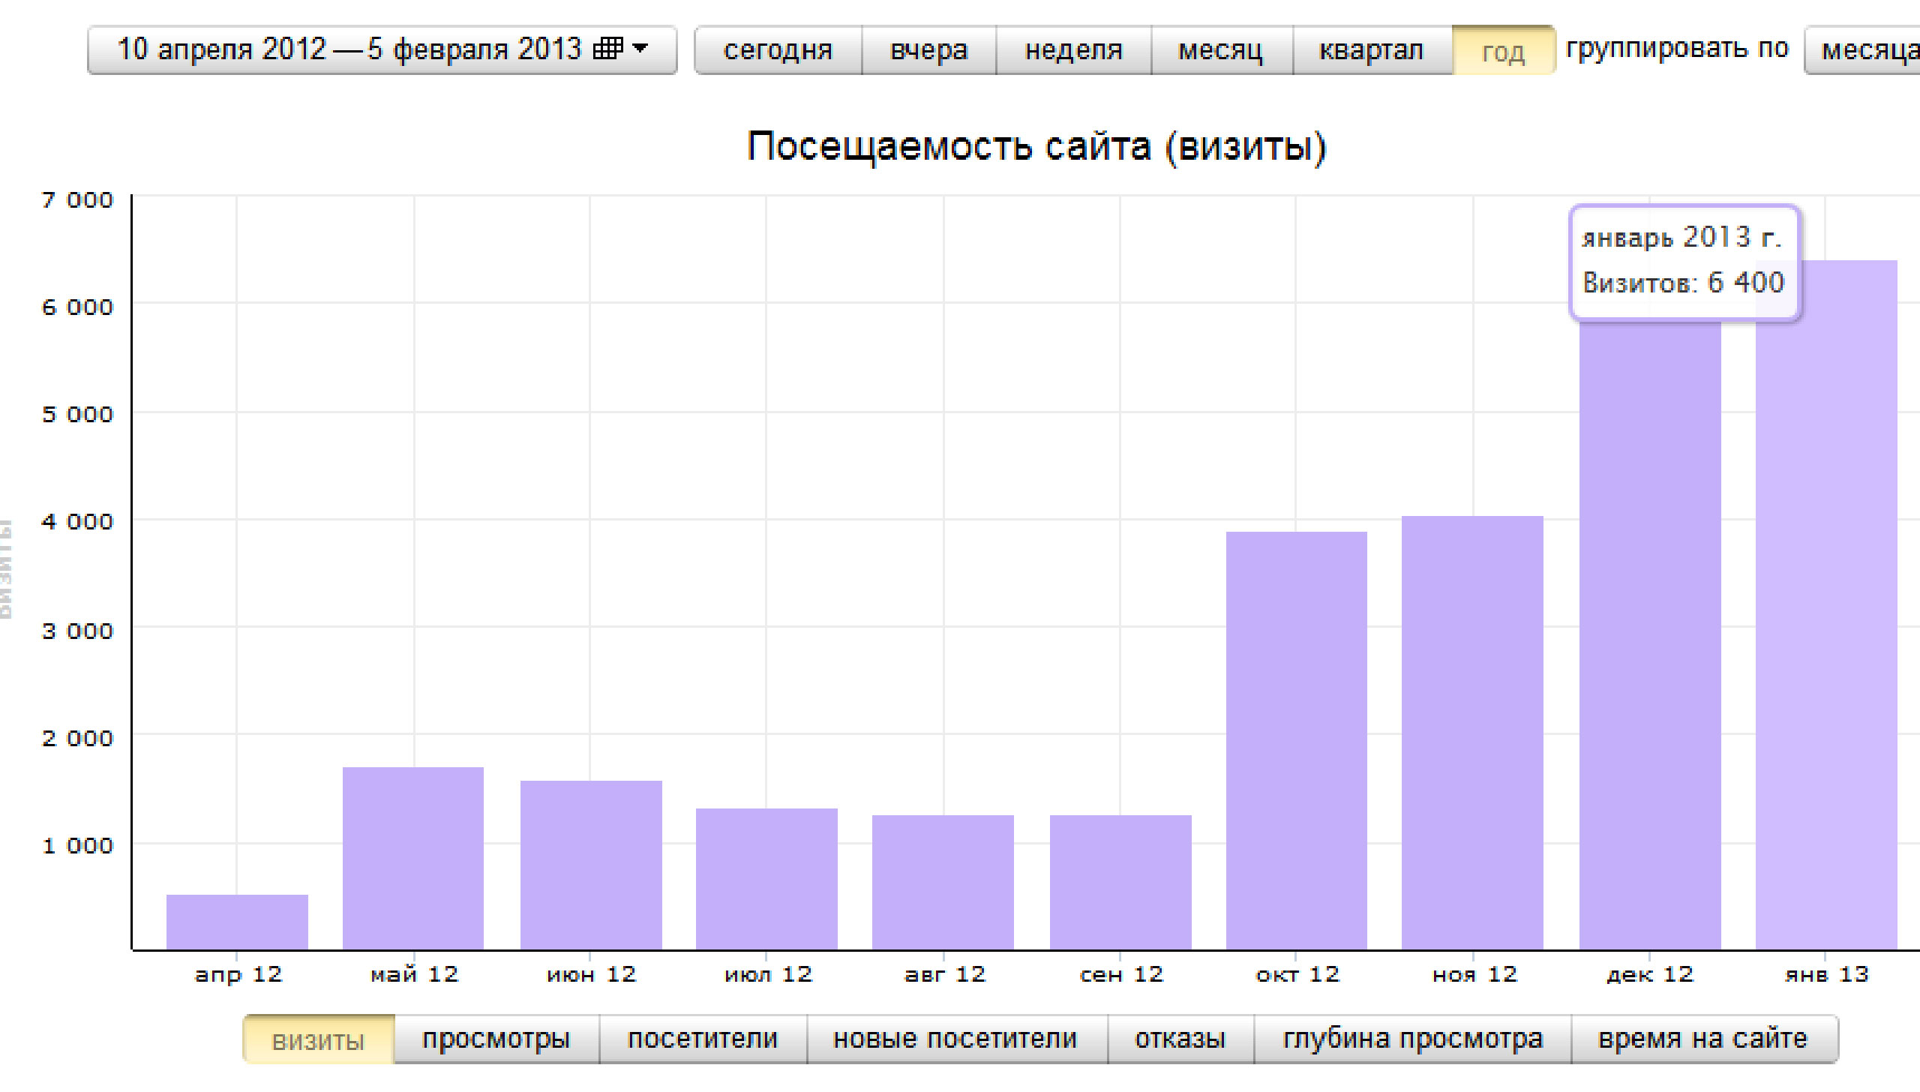Click the окт 12 bar
Screen dimensions: 1920x1092
1297,740
